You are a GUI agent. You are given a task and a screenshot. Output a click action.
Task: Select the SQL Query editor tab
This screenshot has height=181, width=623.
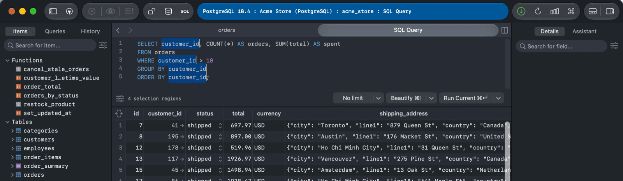[408, 30]
